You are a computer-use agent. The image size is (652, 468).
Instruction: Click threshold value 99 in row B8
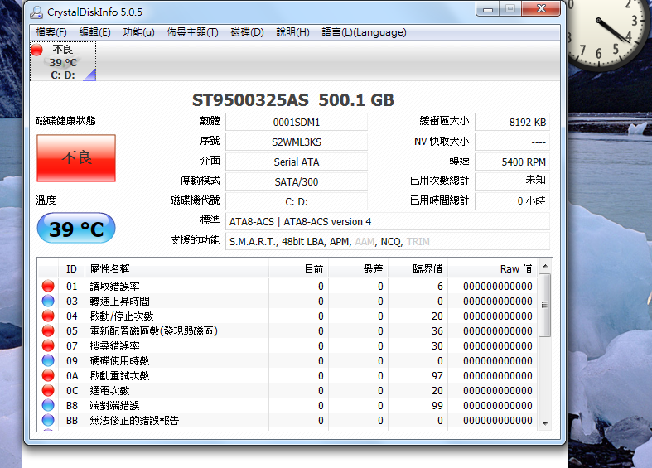[x=437, y=406]
